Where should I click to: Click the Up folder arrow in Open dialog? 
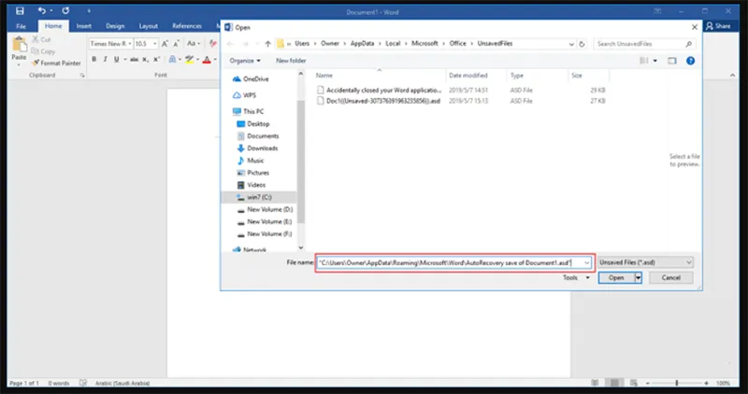point(267,44)
